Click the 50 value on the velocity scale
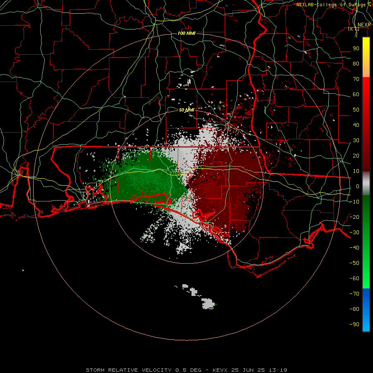 [356, 110]
